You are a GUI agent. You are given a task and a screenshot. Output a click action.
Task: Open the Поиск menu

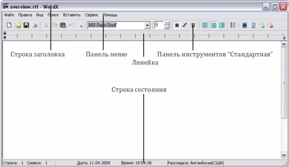click(x=53, y=15)
